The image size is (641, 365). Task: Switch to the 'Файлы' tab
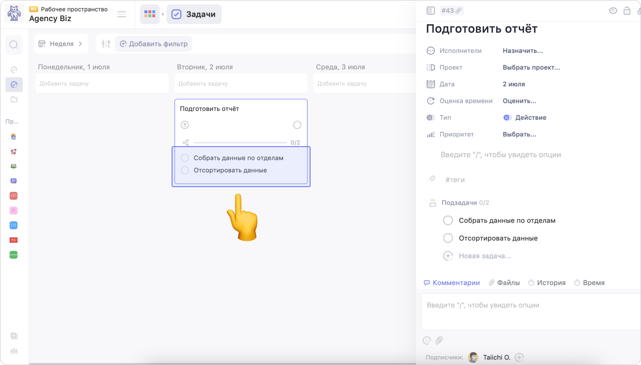point(504,283)
